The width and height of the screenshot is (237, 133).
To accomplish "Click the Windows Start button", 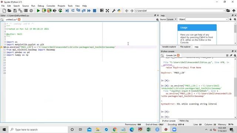I will click(x=4, y=130).
